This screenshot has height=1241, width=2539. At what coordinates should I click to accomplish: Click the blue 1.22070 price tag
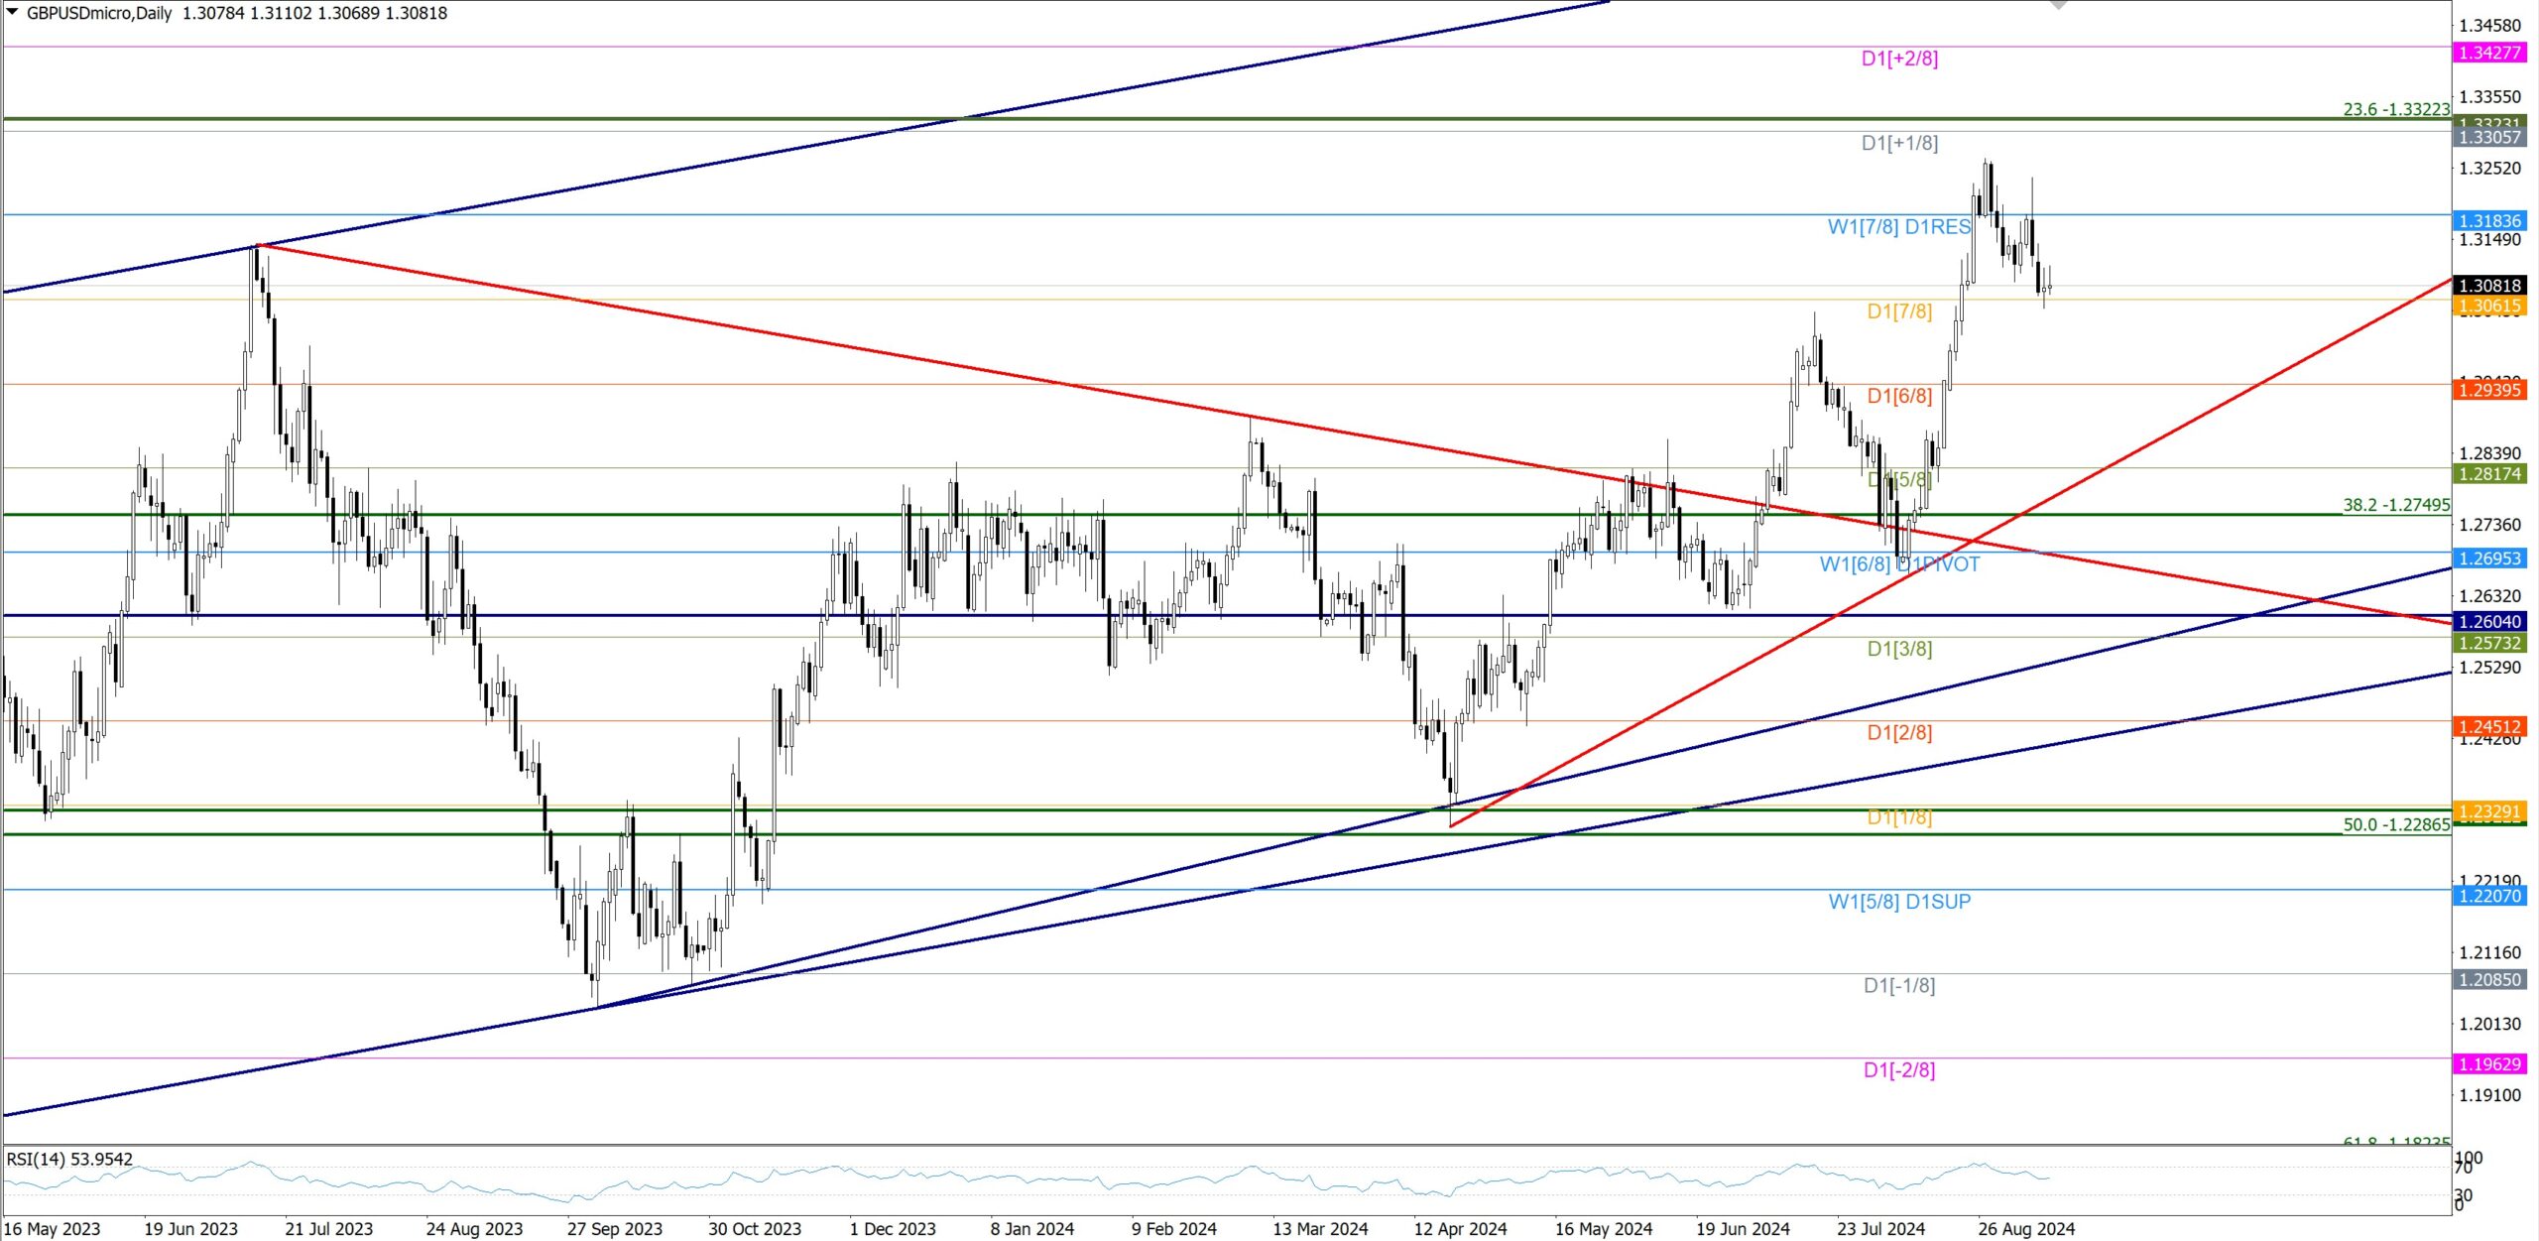tap(2489, 896)
